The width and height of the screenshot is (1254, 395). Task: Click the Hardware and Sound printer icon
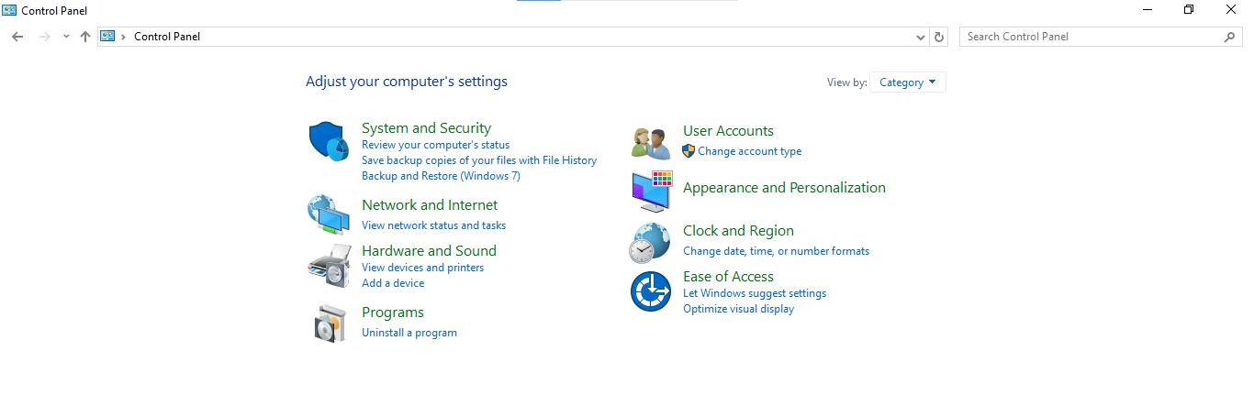pos(328,266)
